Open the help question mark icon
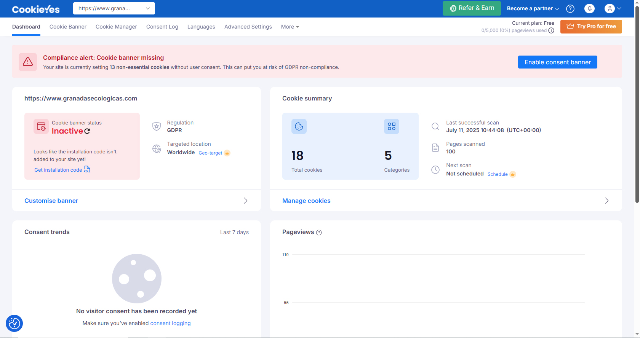 [x=570, y=9]
